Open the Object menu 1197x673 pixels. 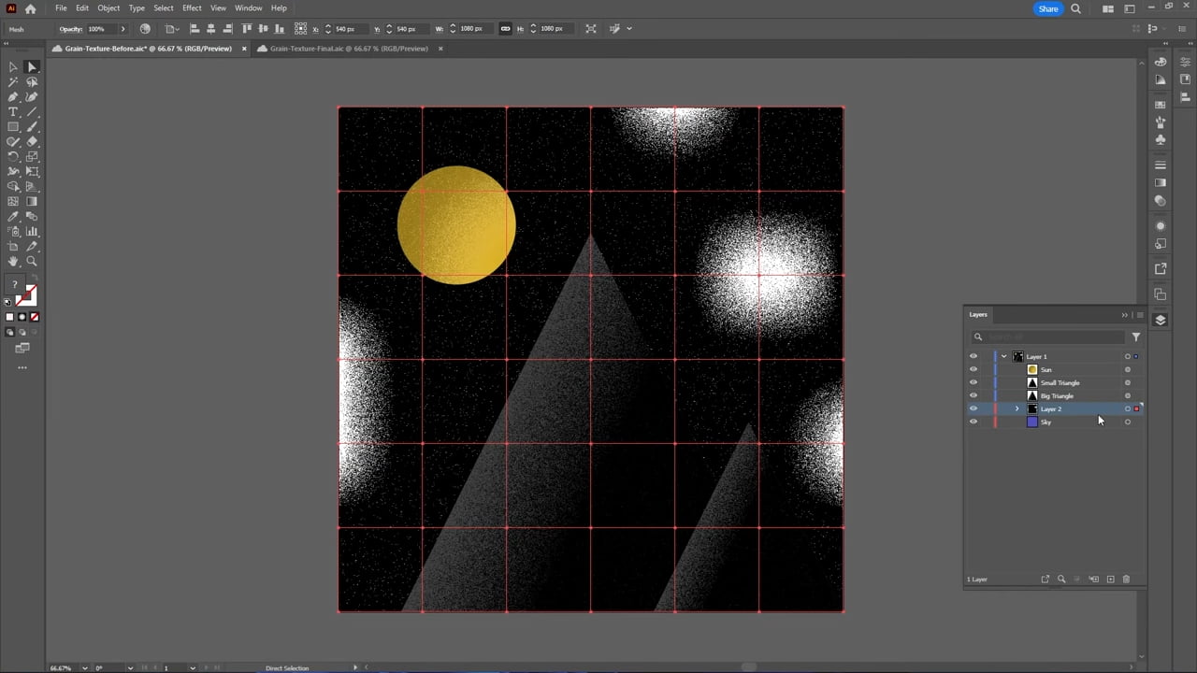coord(108,7)
